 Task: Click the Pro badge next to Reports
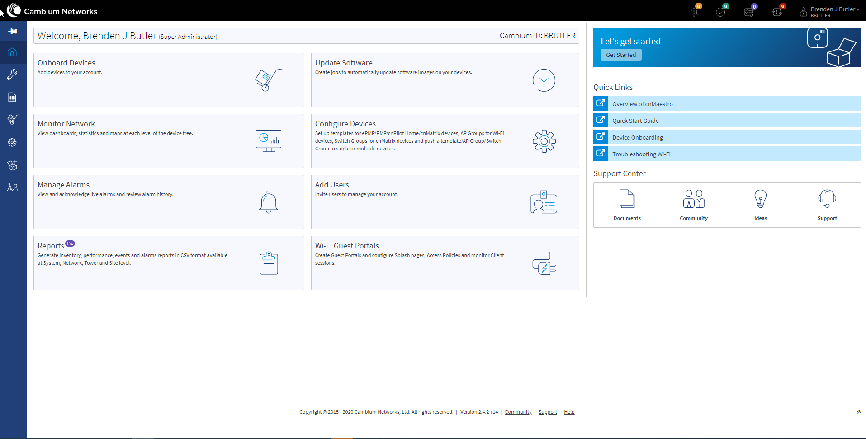(x=70, y=243)
